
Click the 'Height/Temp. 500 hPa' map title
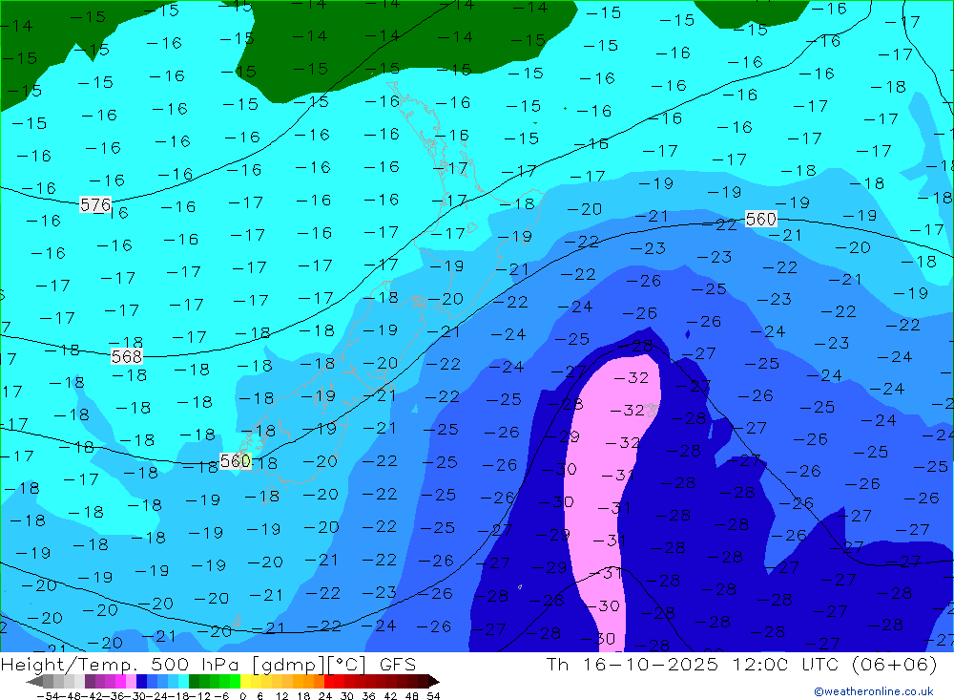tap(122, 665)
